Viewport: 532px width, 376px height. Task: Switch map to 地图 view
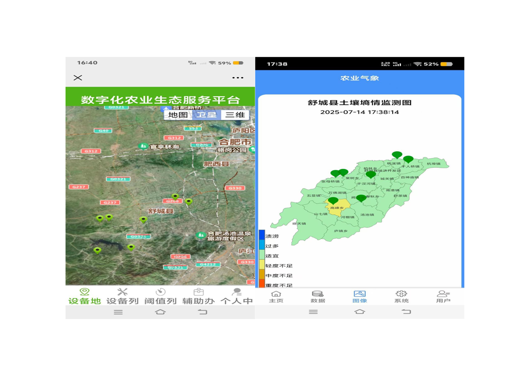(178, 115)
